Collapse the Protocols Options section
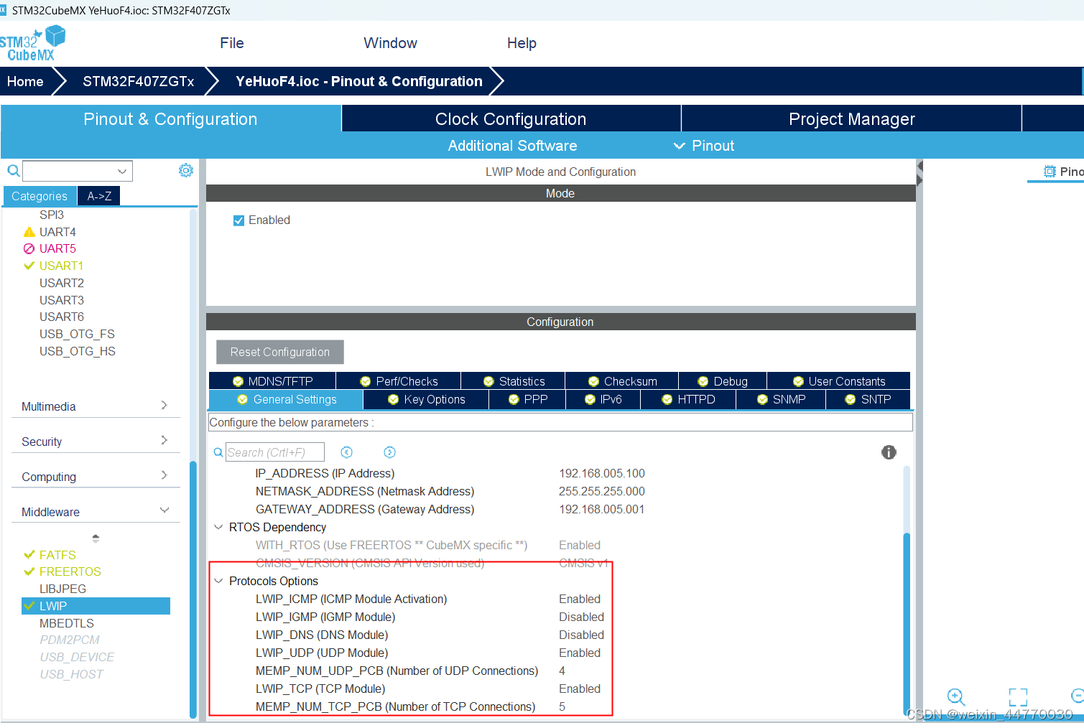Viewport: 1084px width, 728px height. coord(218,581)
